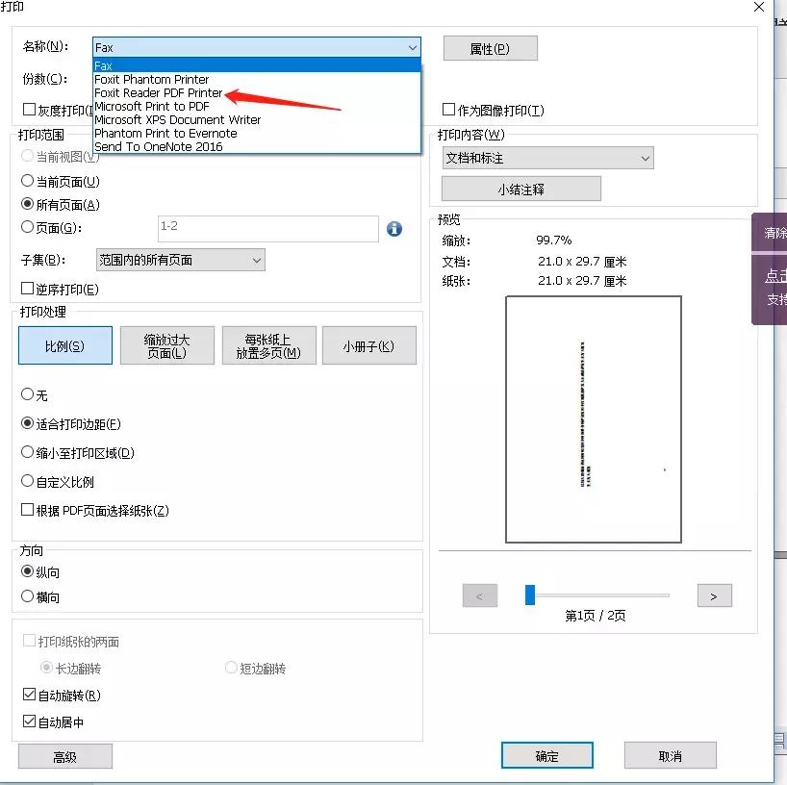Screen dimensions: 787x785
Task: Click the preview page navigation slider
Action: pos(529,595)
